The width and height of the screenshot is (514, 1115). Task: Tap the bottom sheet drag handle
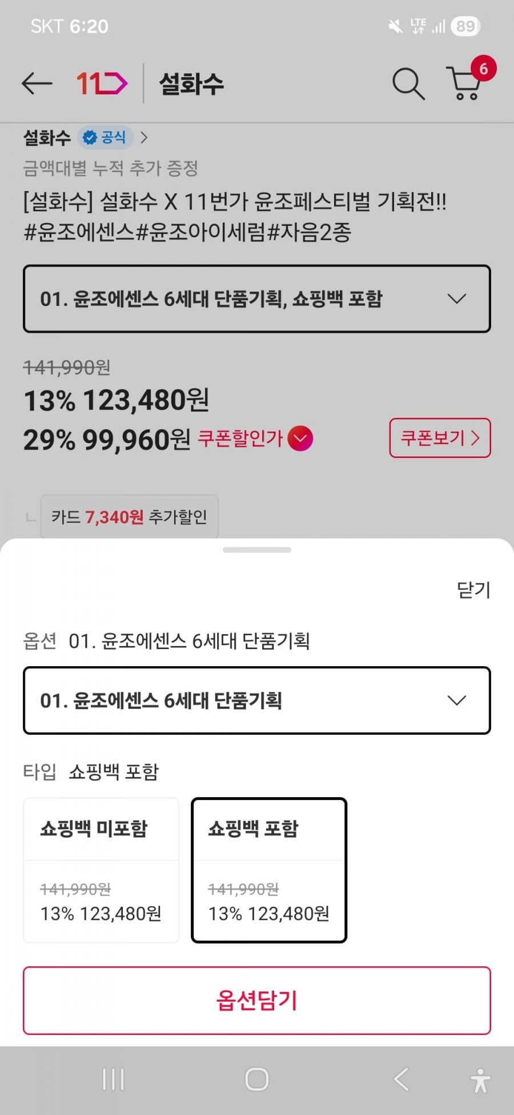coord(257,550)
